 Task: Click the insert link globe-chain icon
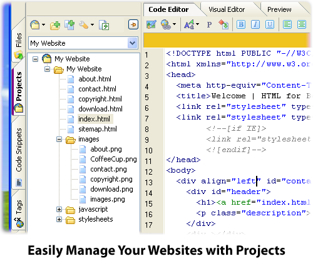166,24
